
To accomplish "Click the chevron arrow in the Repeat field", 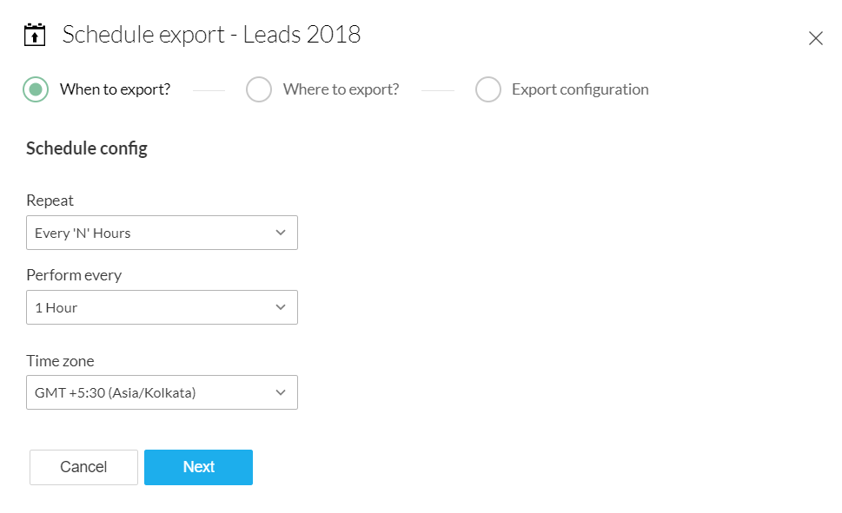I will point(280,233).
